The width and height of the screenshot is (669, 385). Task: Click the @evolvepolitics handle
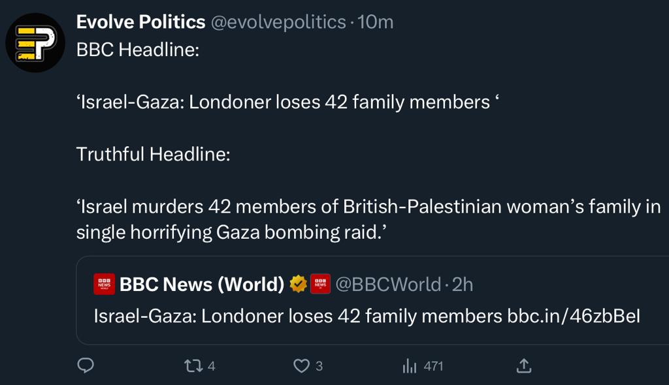[278, 22]
